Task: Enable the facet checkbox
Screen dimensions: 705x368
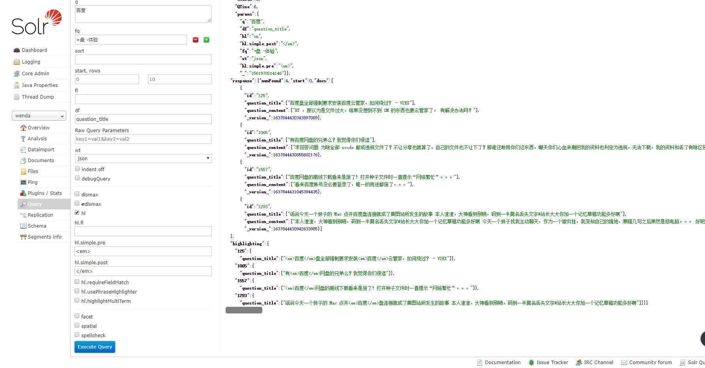Action: (77, 316)
